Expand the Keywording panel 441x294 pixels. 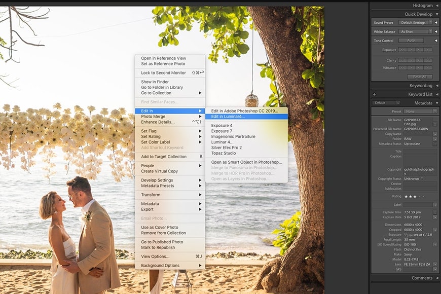coord(437,86)
